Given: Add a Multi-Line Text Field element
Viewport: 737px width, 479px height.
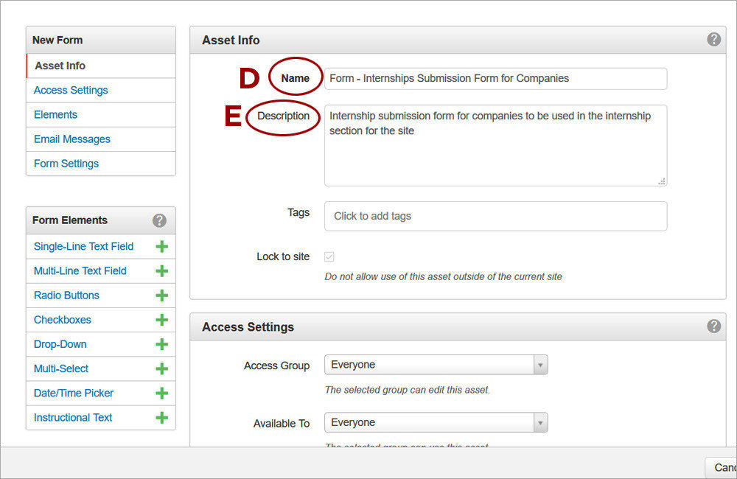Looking at the screenshot, I should tap(161, 271).
